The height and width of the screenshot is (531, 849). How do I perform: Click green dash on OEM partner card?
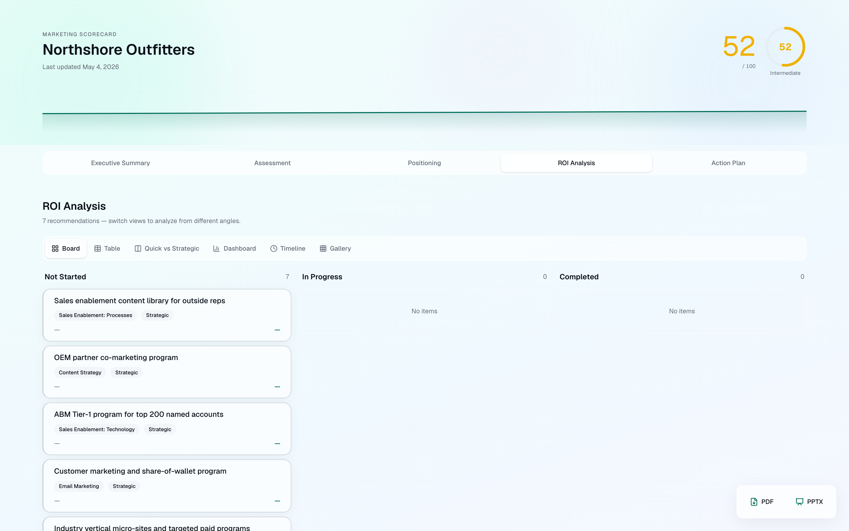[x=278, y=387]
